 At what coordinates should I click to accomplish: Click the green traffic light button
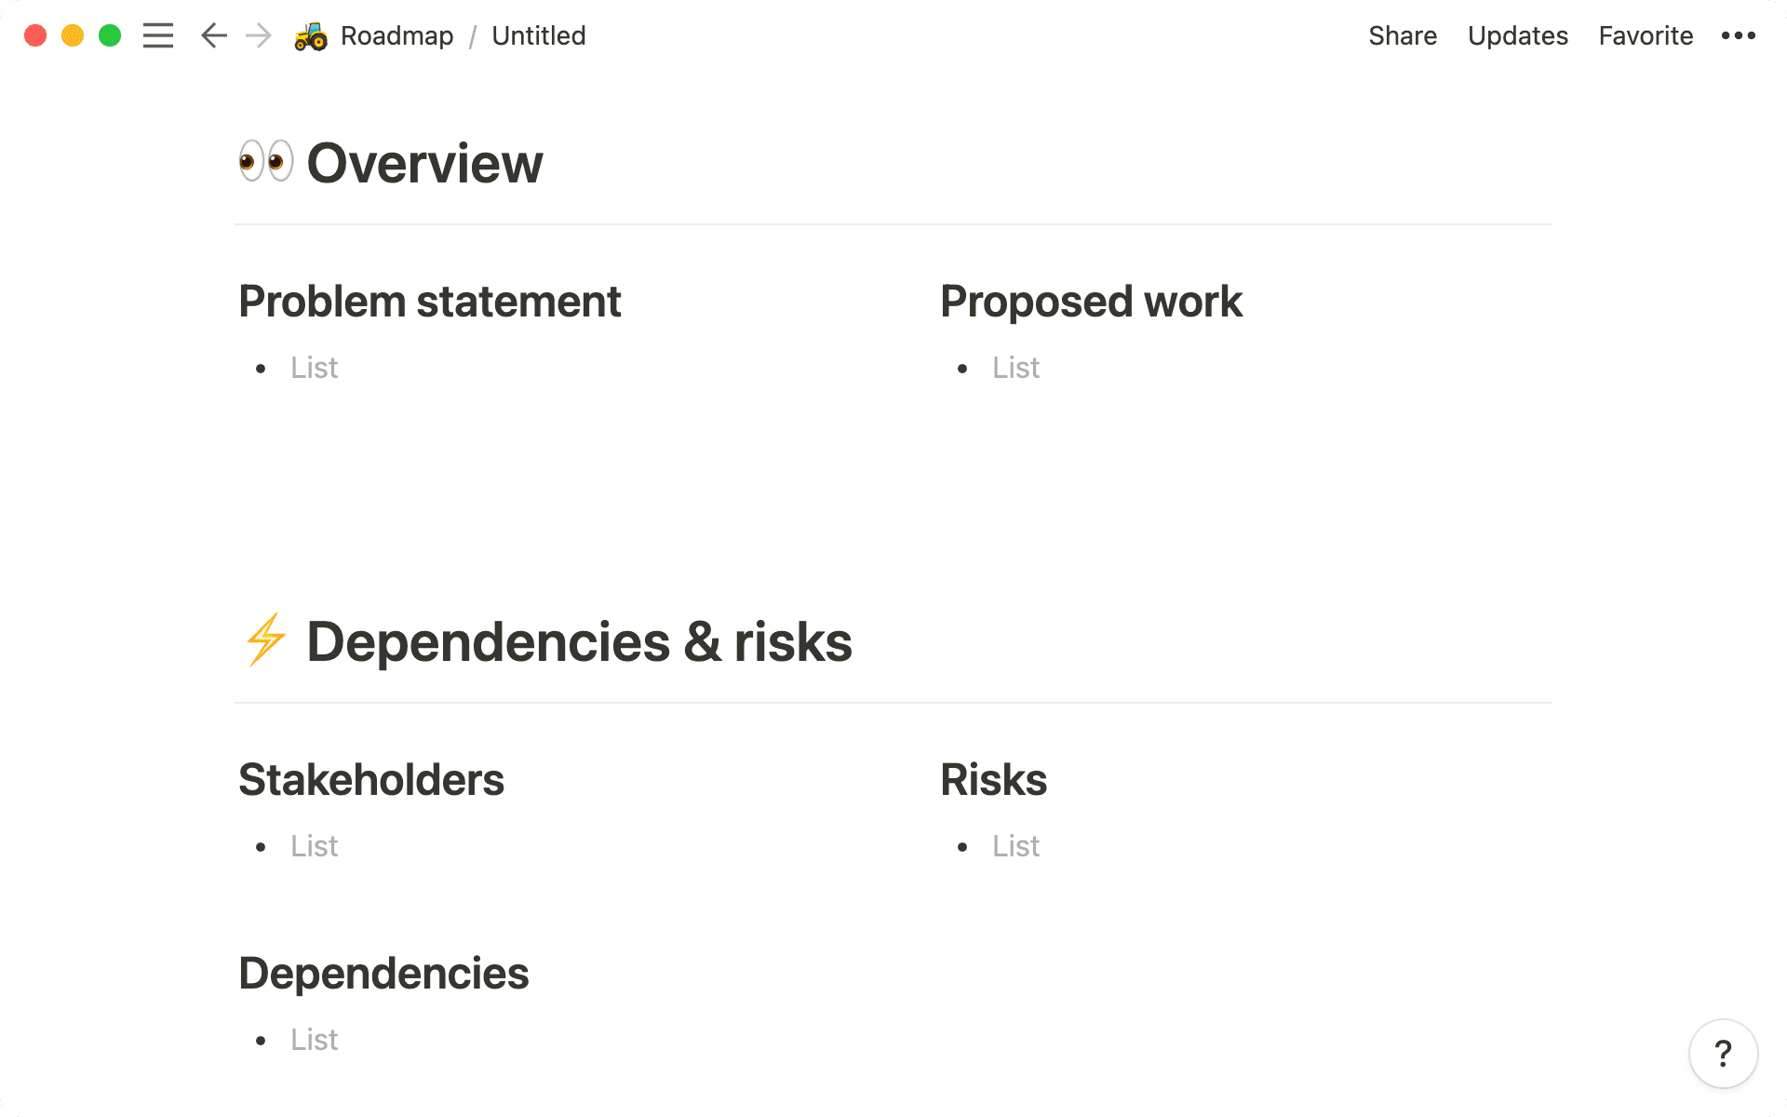[x=111, y=35]
